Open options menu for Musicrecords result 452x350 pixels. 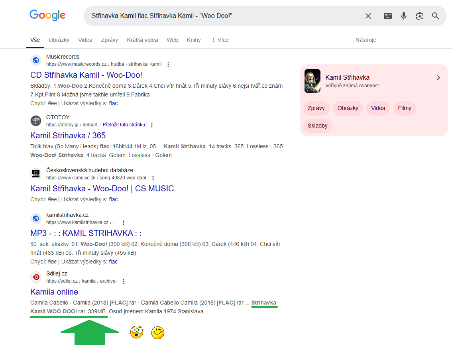point(168,65)
